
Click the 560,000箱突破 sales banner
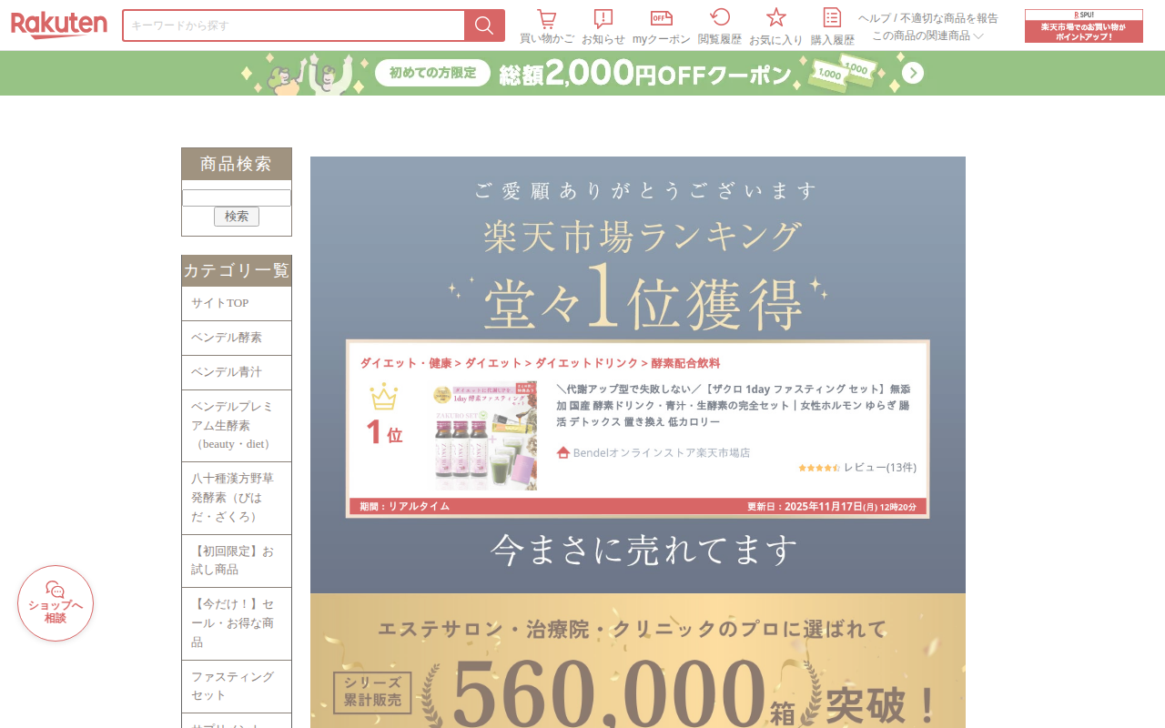pos(638,661)
